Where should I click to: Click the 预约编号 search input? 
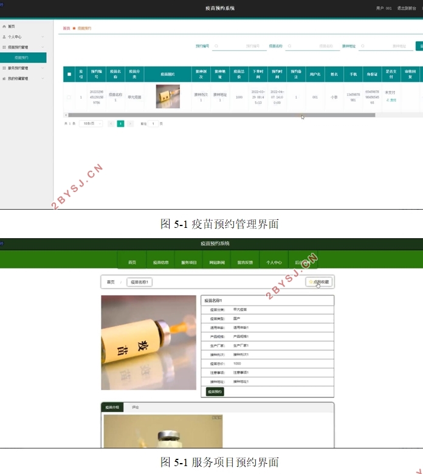coord(239,46)
